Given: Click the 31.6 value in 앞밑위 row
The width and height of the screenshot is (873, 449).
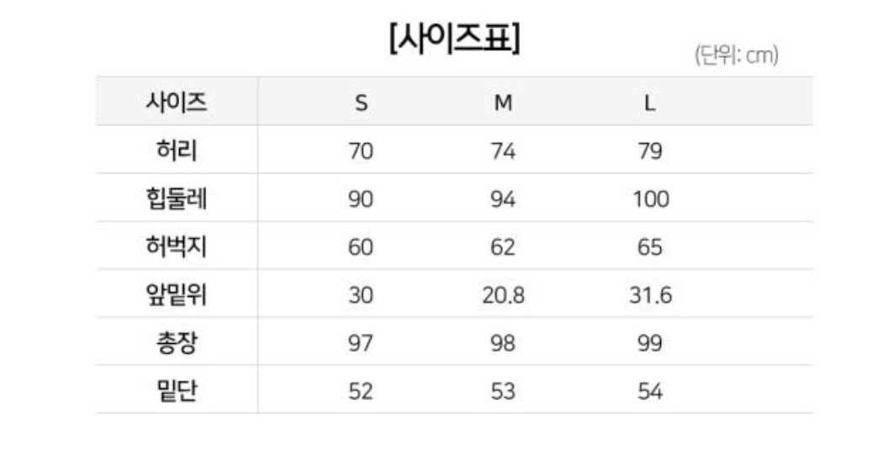Looking at the screenshot, I should (x=650, y=295).
